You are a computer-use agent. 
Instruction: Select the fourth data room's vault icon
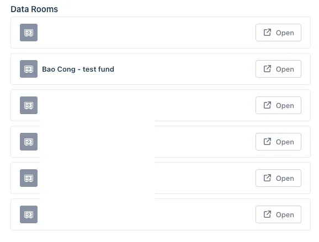tap(29, 142)
